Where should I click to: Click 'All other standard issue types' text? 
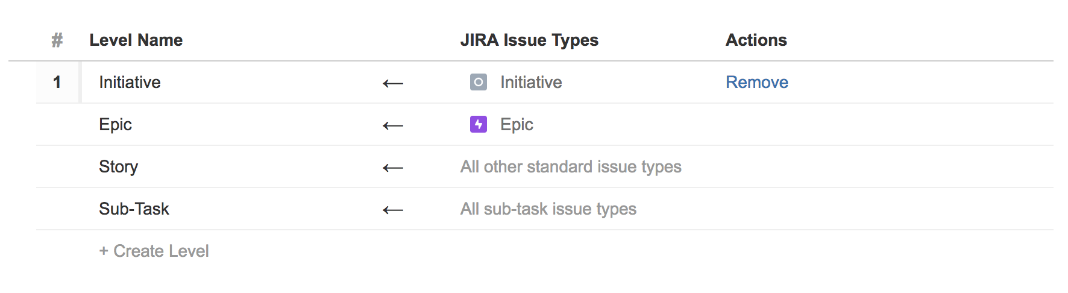tap(571, 167)
